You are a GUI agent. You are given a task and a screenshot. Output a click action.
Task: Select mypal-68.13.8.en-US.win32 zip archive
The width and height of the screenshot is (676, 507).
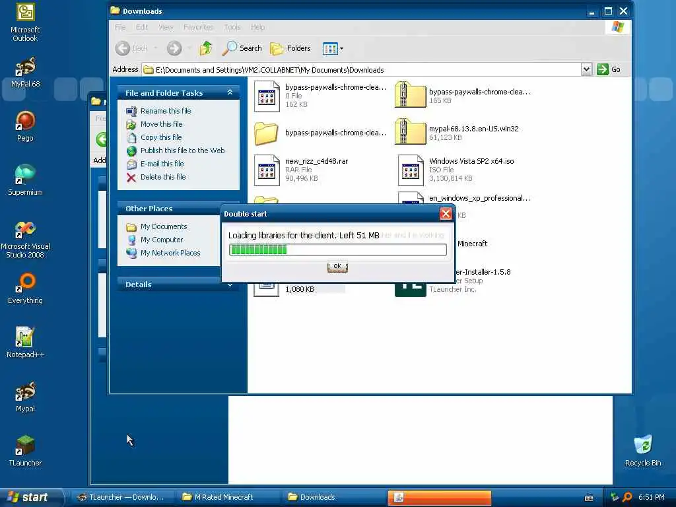click(x=411, y=131)
